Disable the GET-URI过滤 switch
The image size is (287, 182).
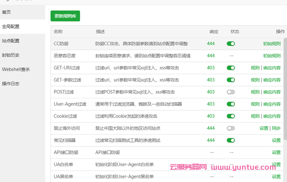(231, 68)
